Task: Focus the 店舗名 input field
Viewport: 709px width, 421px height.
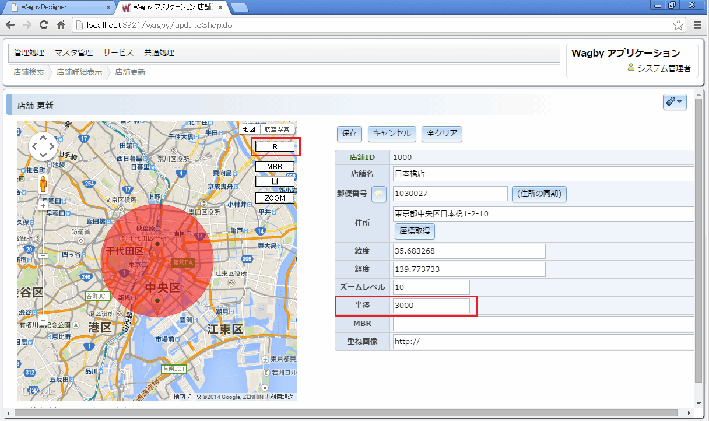Action: tap(543, 174)
